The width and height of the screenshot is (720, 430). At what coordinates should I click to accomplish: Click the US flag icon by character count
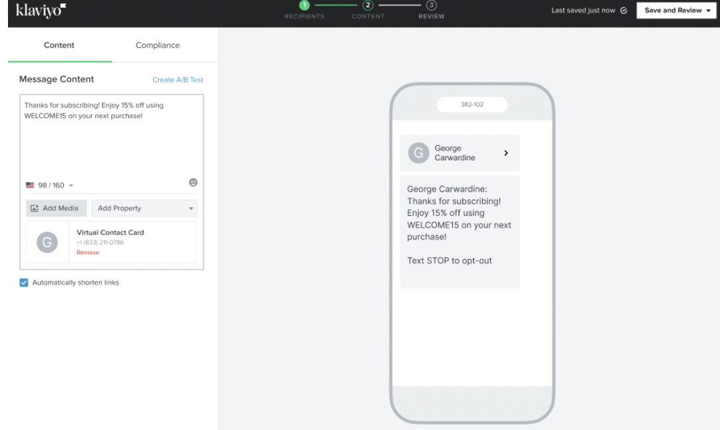point(29,186)
